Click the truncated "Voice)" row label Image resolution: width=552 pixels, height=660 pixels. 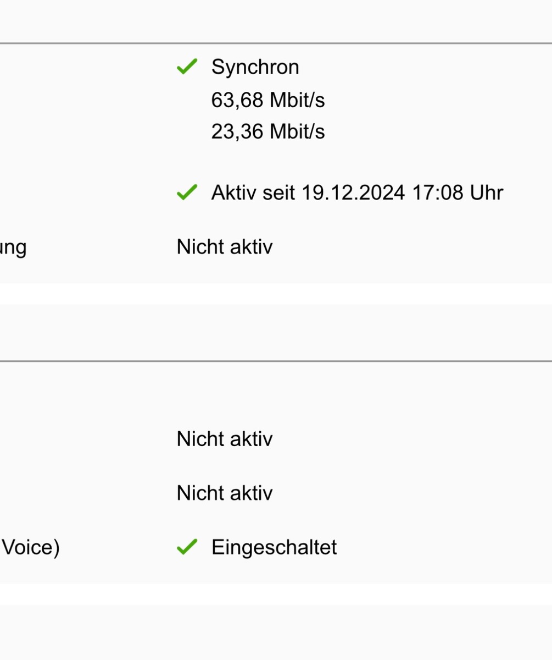coord(31,547)
